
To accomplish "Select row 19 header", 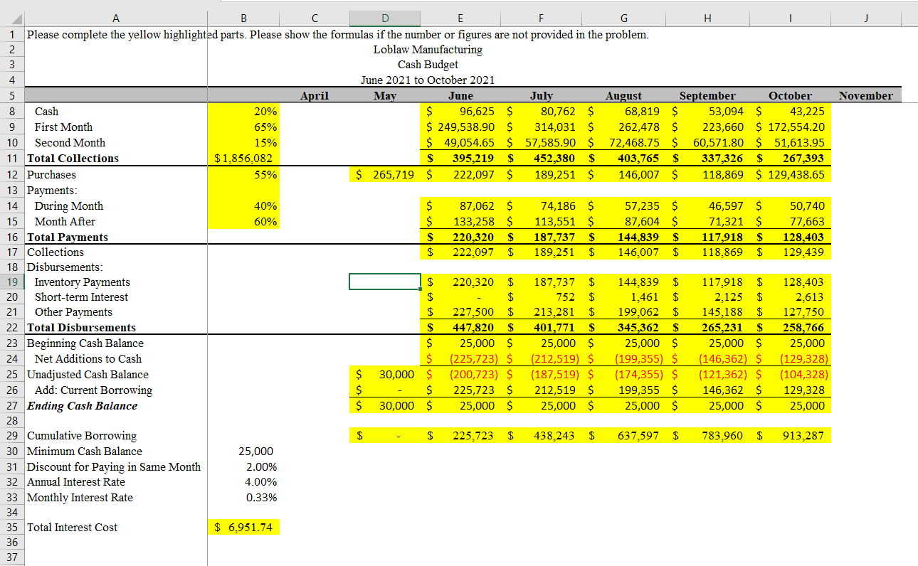I will (x=12, y=282).
